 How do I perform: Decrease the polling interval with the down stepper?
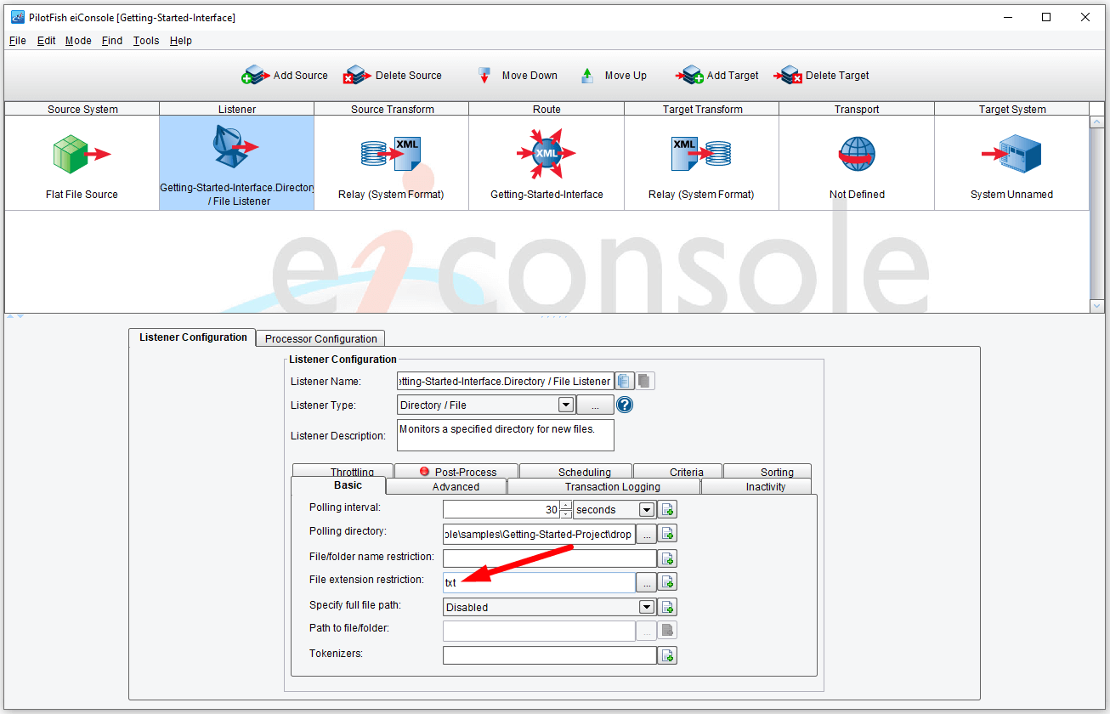pos(566,515)
